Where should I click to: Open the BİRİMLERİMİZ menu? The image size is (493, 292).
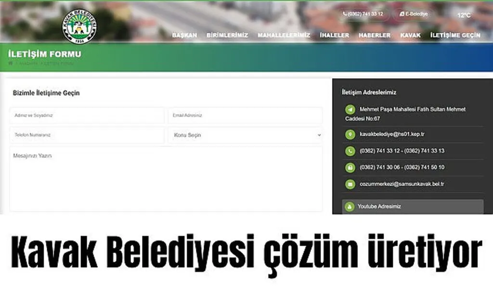coord(227,35)
